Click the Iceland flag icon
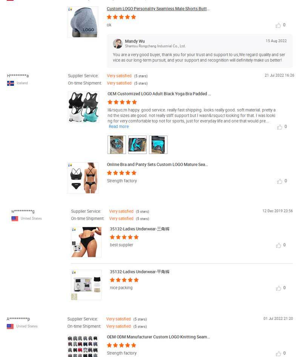Image resolution: width=298 pixels, height=357 pixels. point(11,83)
